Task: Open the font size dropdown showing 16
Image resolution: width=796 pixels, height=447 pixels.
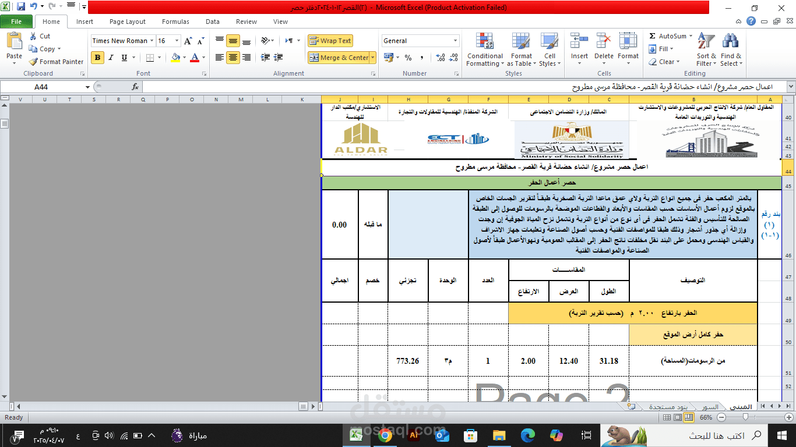Action: click(x=177, y=41)
